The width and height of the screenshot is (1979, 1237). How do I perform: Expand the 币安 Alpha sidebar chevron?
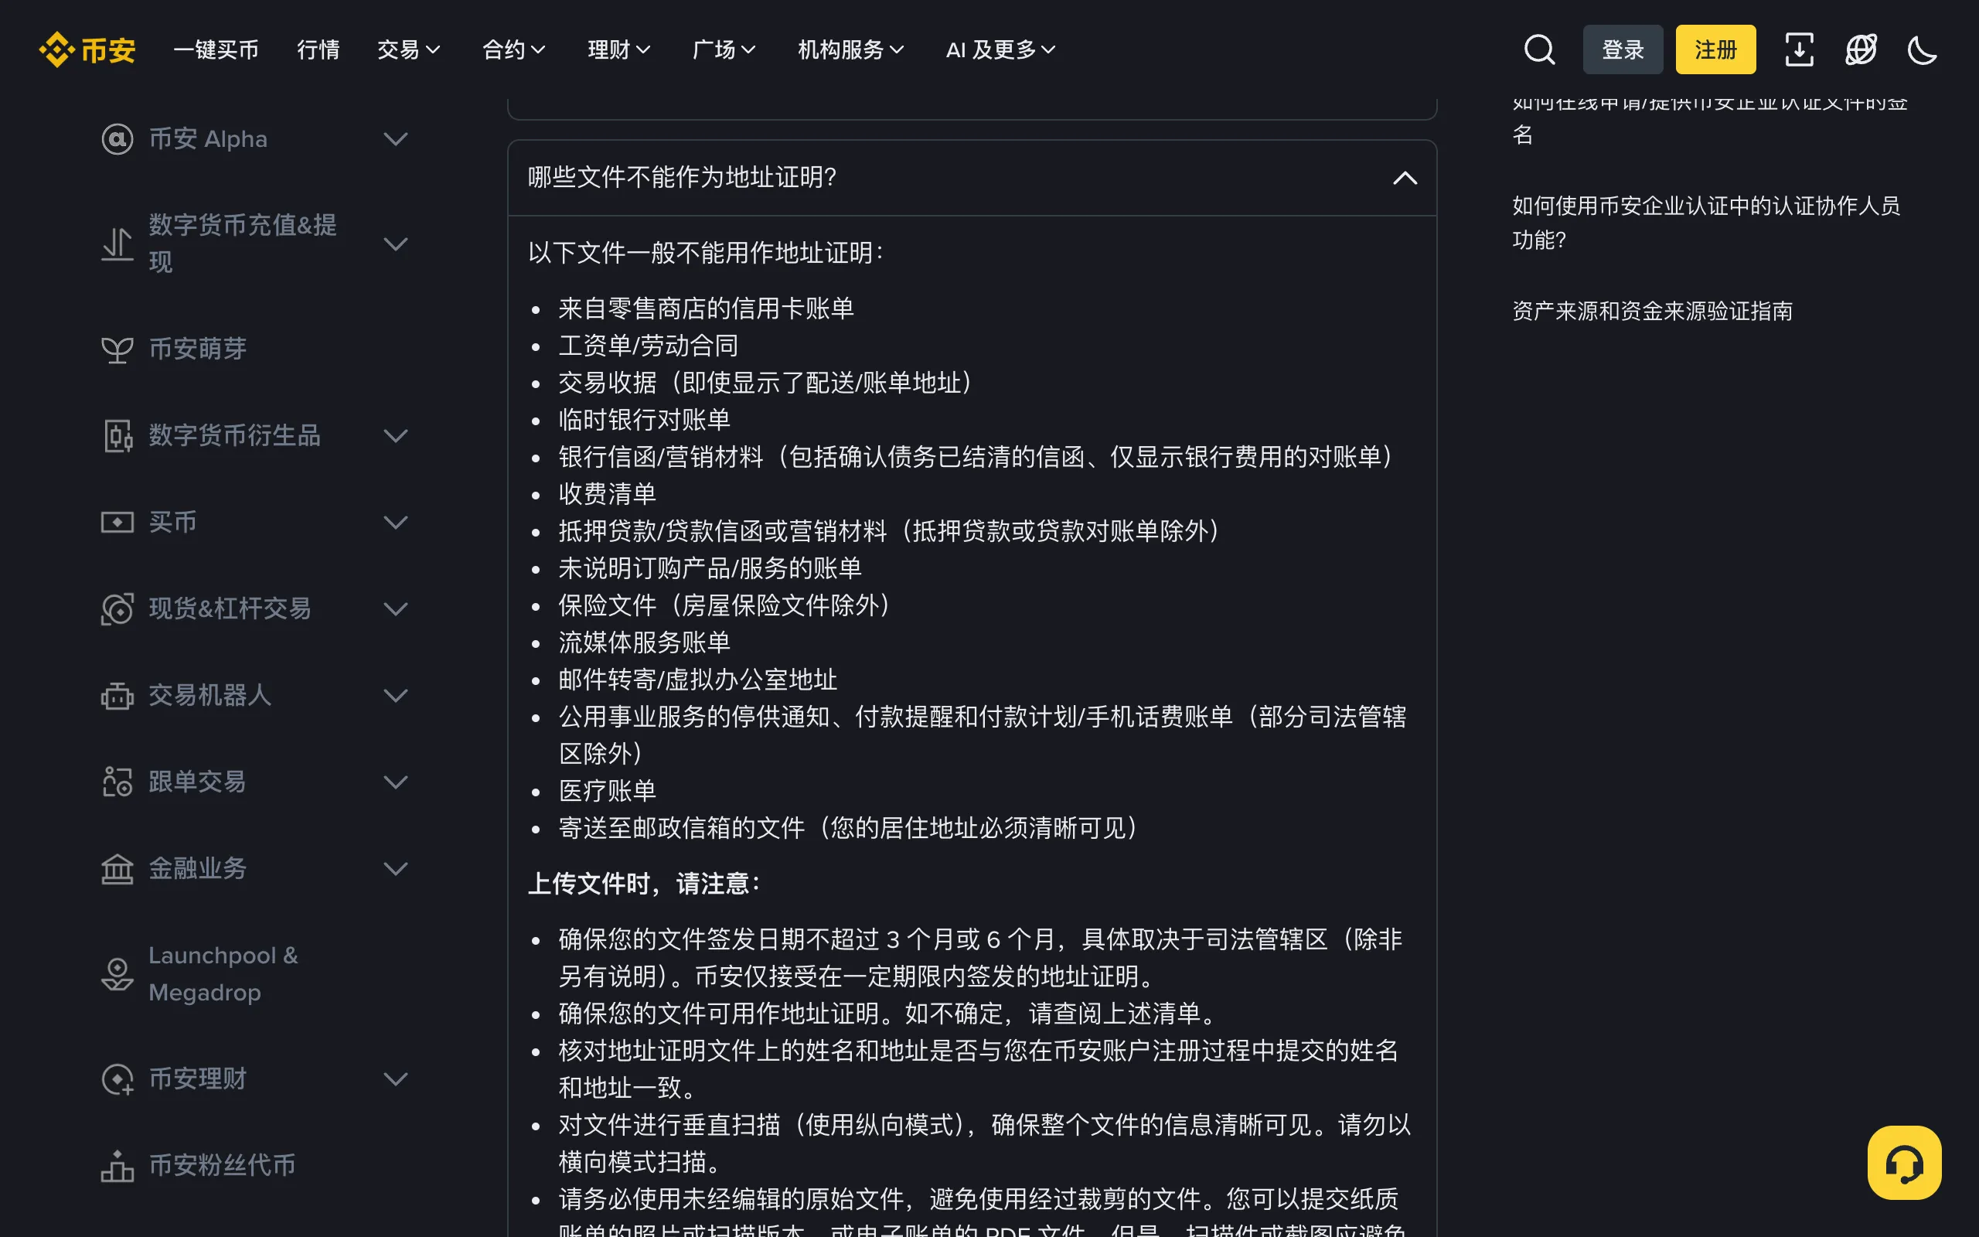[396, 139]
